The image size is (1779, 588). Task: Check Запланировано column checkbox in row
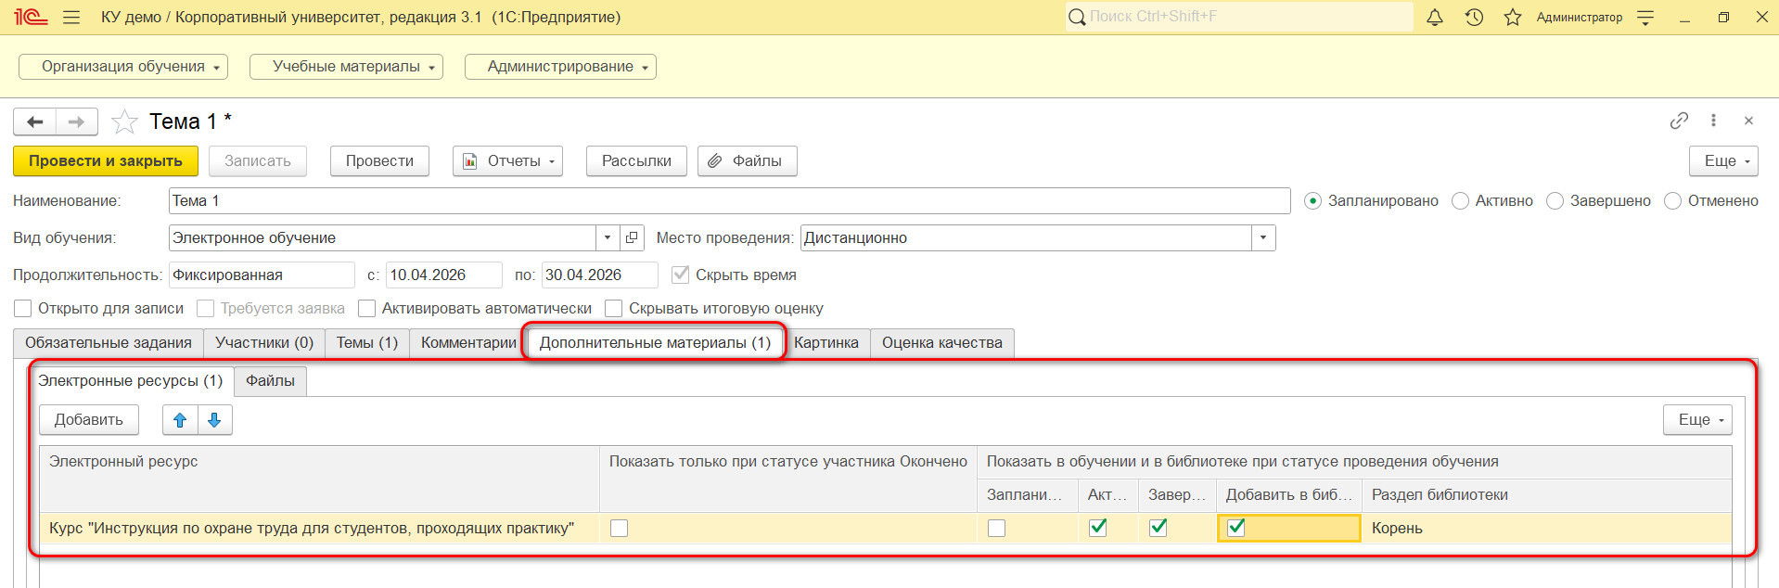tap(997, 528)
